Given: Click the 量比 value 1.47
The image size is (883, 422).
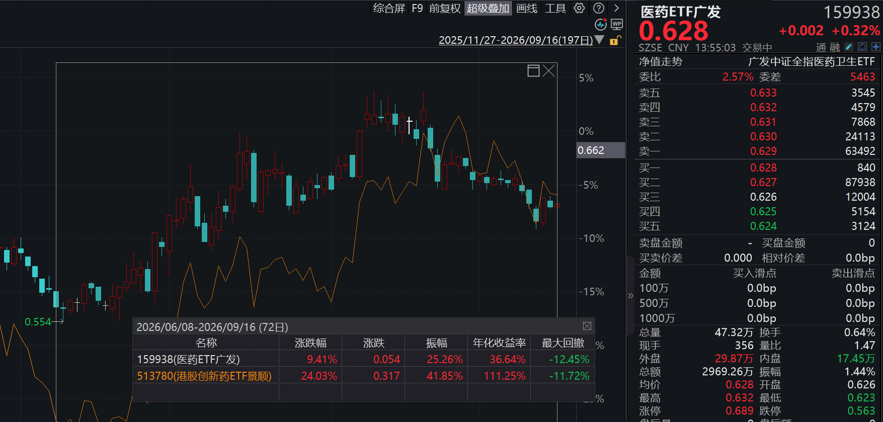Looking at the screenshot, I should (x=865, y=345).
